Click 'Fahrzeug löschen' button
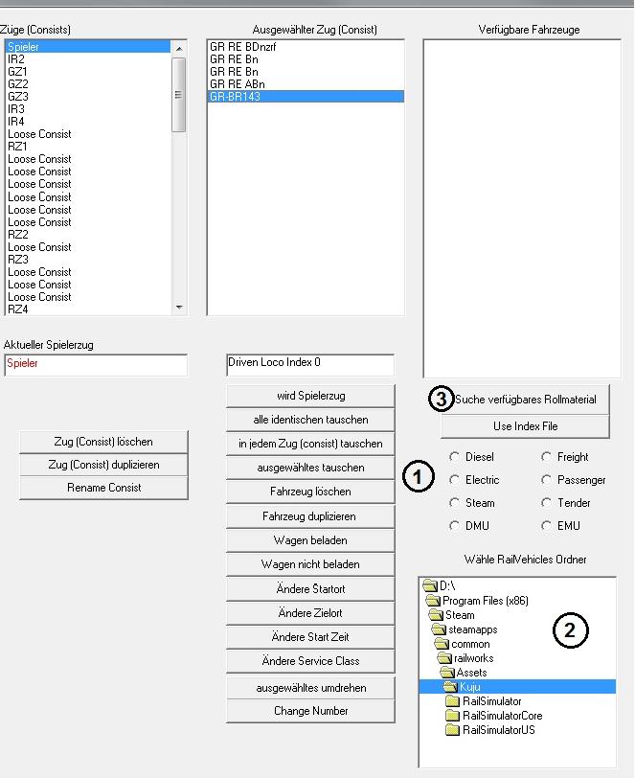Image resolution: width=635 pixels, height=778 pixels. 310,492
